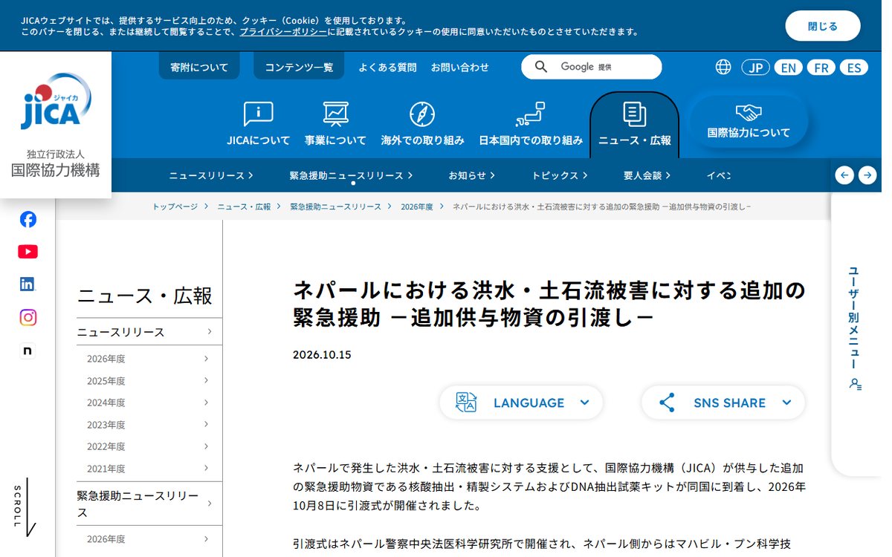Open JICA Instagram page icon

click(x=28, y=317)
